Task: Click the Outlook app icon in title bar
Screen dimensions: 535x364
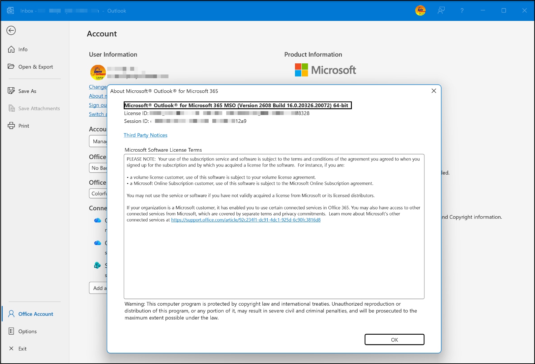Action: 10,10
